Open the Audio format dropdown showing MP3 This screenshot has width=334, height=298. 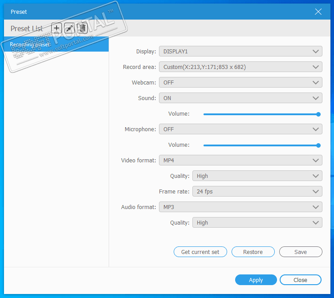[240, 207]
